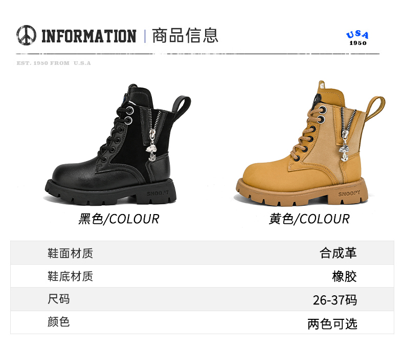Click the 黑色/COLOUR label
This screenshot has height=351, width=404.
pos(119,219)
